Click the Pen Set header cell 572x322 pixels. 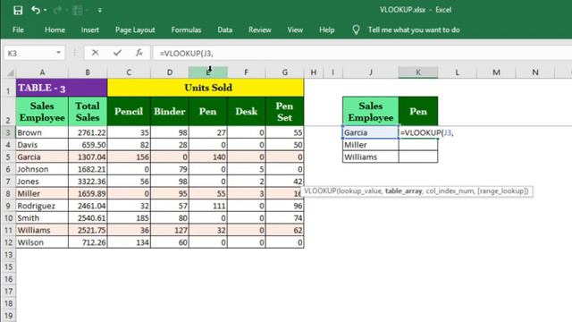(x=284, y=111)
